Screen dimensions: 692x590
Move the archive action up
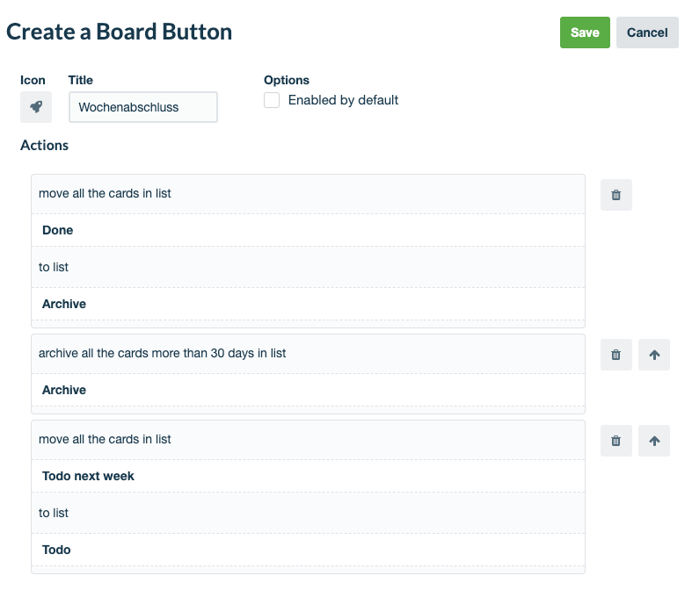[x=654, y=355]
